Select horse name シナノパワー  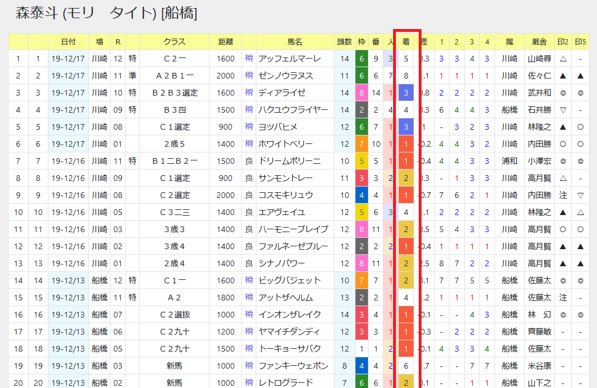[x=282, y=263]
